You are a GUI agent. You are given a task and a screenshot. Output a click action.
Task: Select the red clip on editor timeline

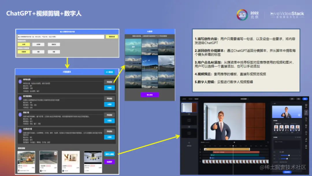pos(236,152)
